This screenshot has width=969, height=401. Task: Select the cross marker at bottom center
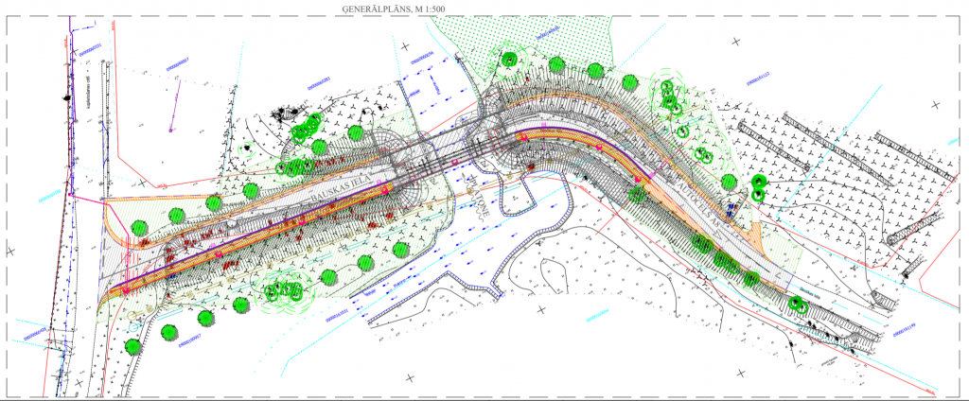pyautogui.click(x=409, y=378)
